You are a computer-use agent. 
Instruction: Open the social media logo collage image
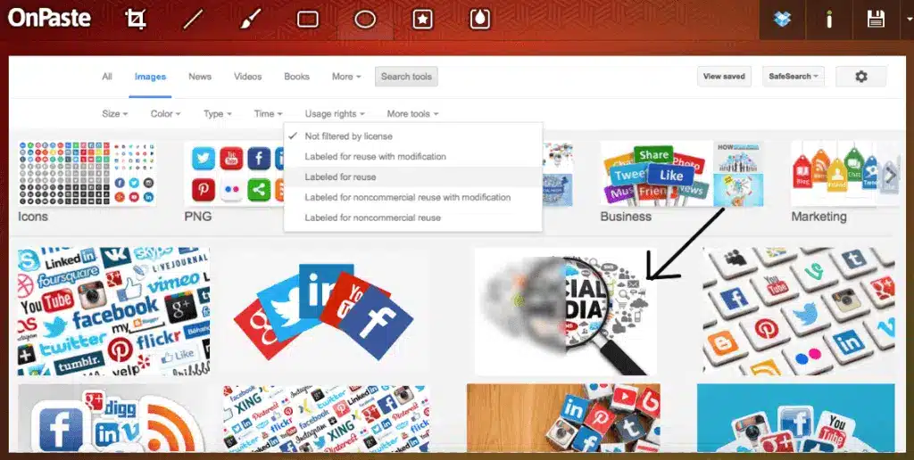[x=113, y=311]
